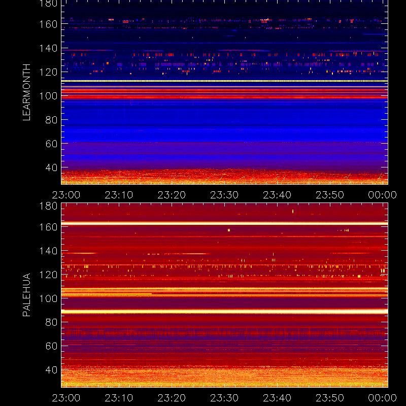Click the PALEHUA axis label

point(26,295)
